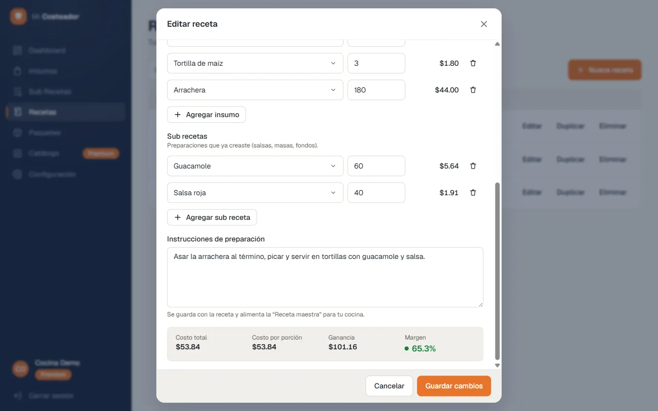This screenshot has width=658, height=411.
Task: Click Agregar sub receta button
Action: [x=212, y=217]
